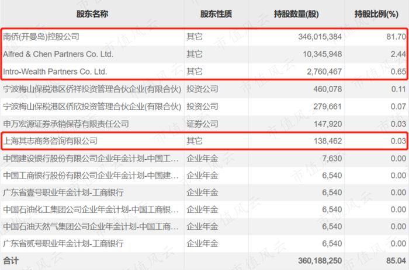Click share count 279,661

pyautogui.click(x=328, y=107)
